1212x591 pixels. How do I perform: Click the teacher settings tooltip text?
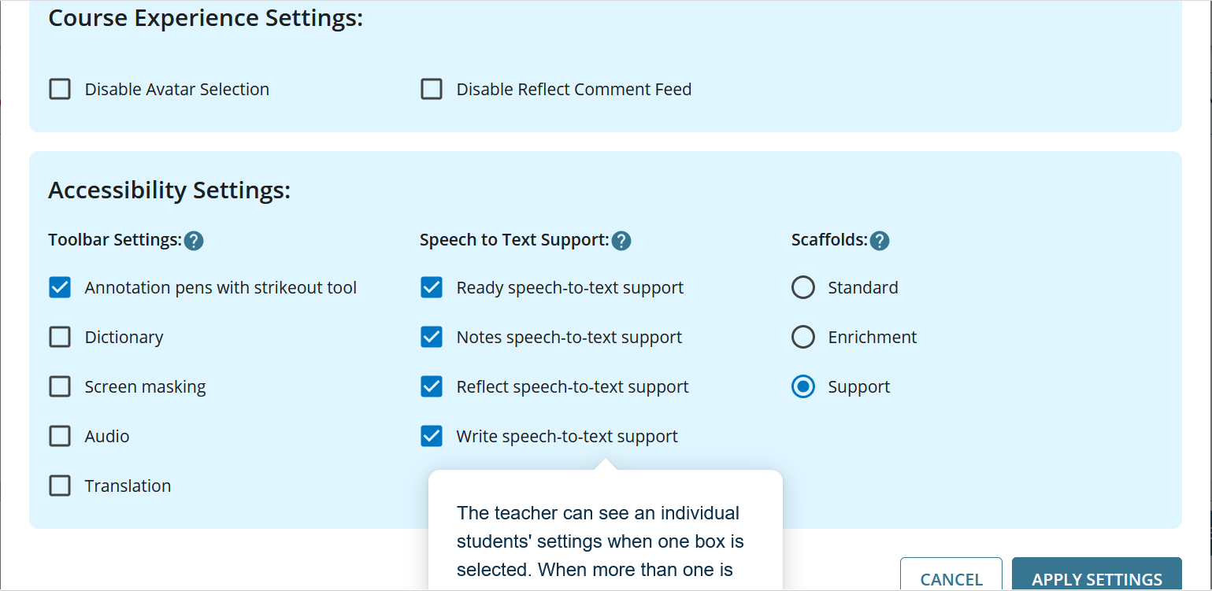tap(600, 541)
